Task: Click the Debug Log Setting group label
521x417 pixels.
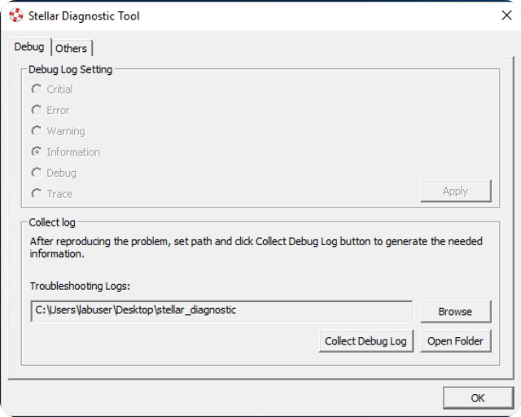Action: pos(71,69)
